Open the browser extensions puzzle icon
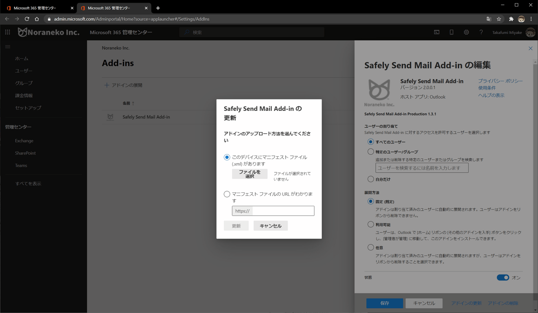This screenshot has width=538, height=313. click(x=511, y=19)
